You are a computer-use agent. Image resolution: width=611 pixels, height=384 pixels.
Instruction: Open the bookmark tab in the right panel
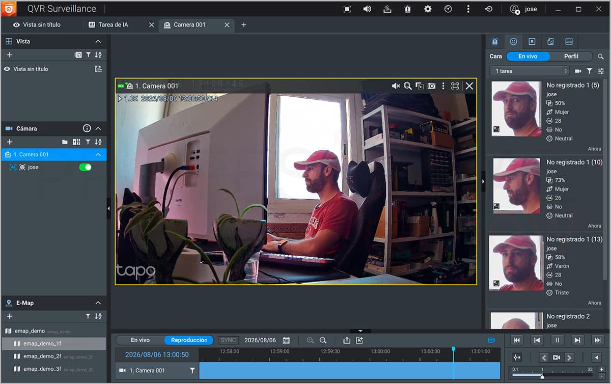coord(532,41)
